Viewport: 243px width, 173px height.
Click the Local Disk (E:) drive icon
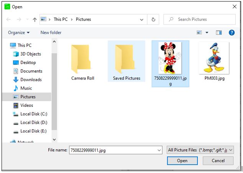(x=16, y=132)
